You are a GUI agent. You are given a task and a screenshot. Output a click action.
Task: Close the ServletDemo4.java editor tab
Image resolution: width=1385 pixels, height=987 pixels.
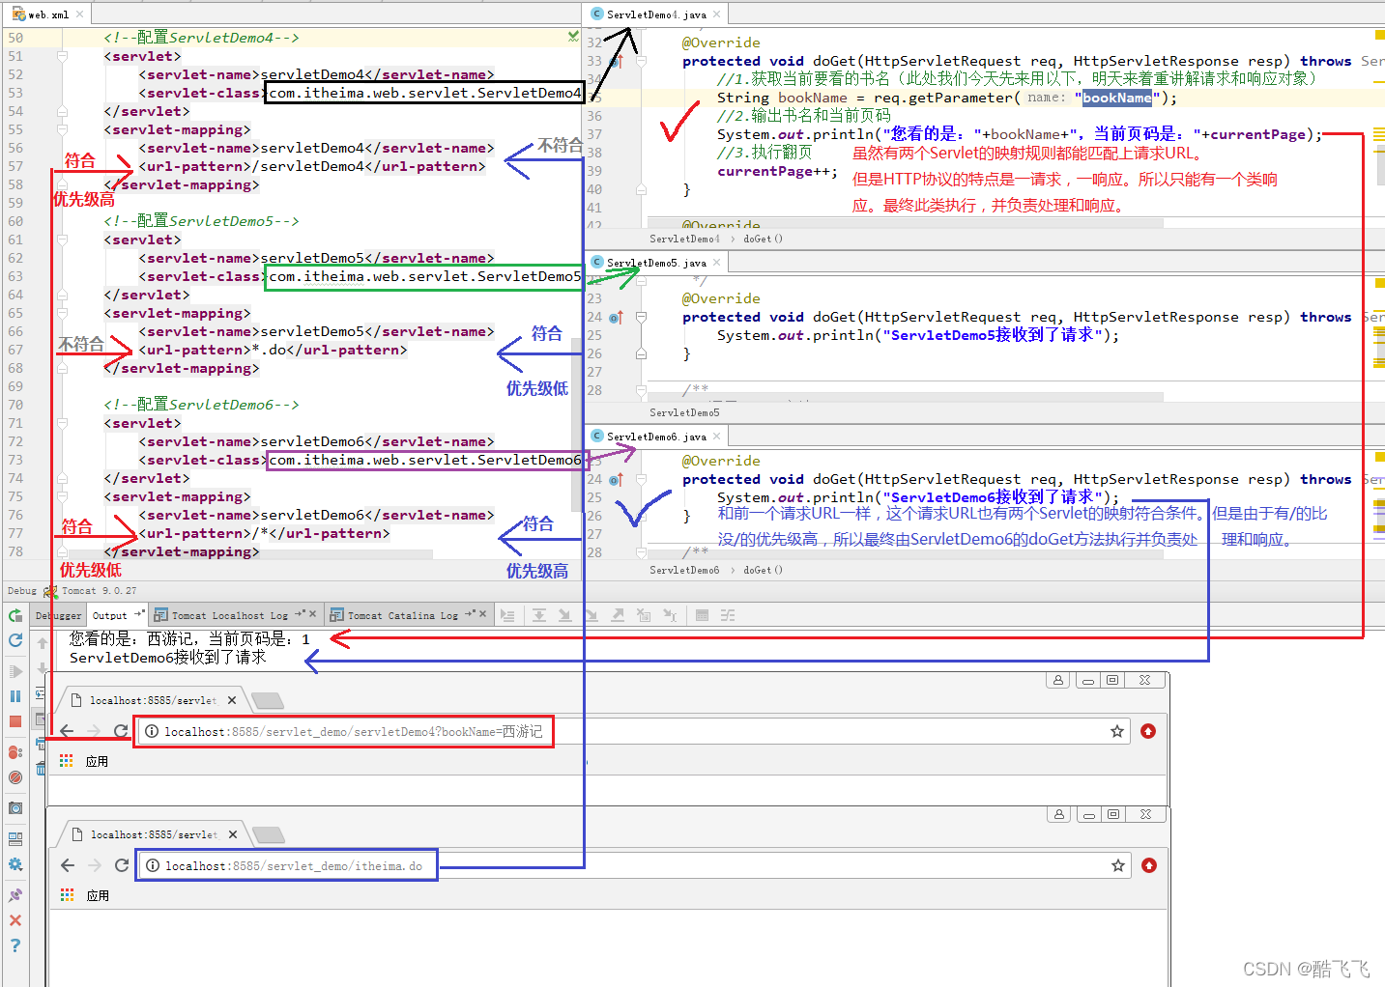click(716, 14)
